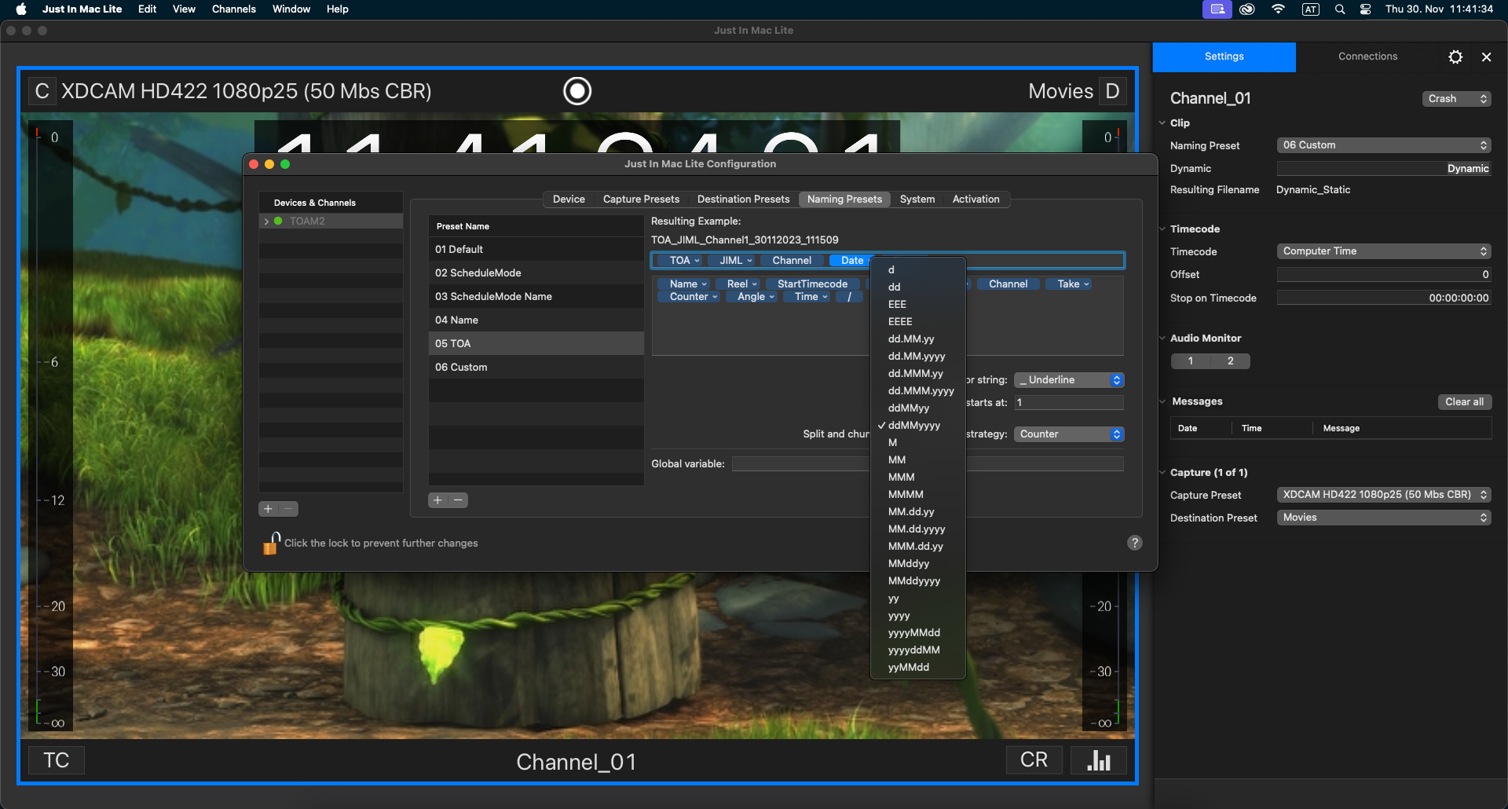The image size is (1508, 809).
Task: Open the Wi-Fi status menu
Action: (x=1279, y=9)
